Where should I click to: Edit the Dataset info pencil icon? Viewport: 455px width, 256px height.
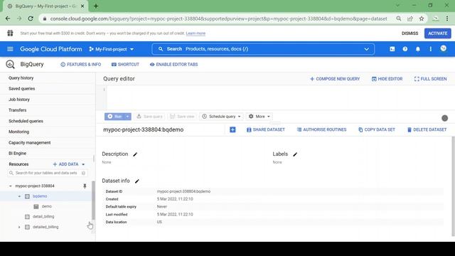pos(137,181)
